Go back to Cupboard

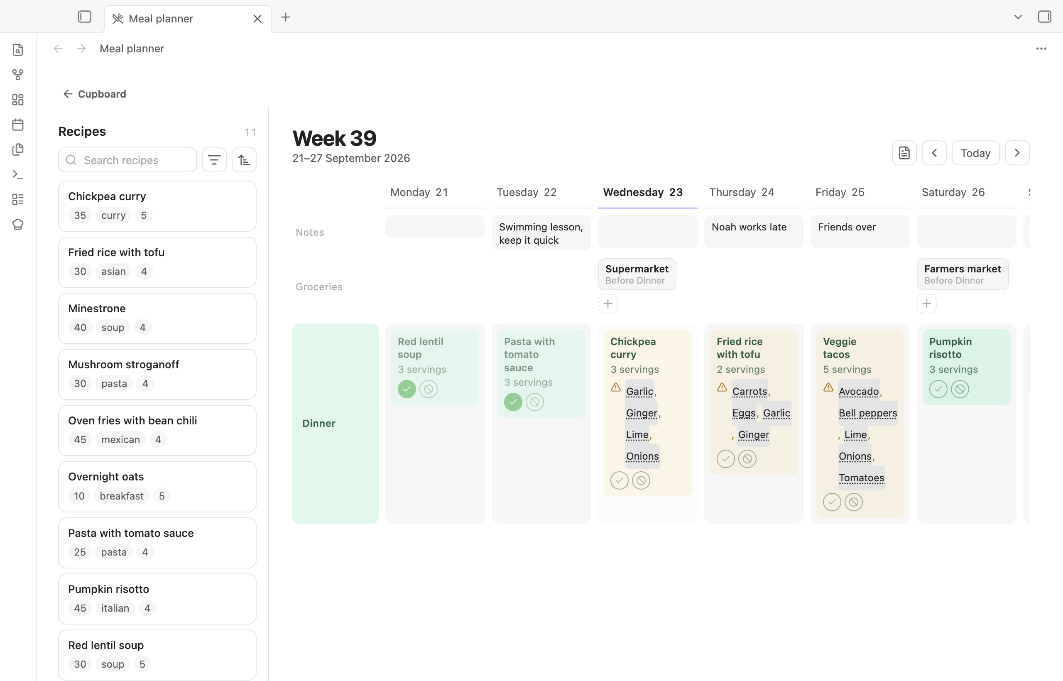click(95, 94)
